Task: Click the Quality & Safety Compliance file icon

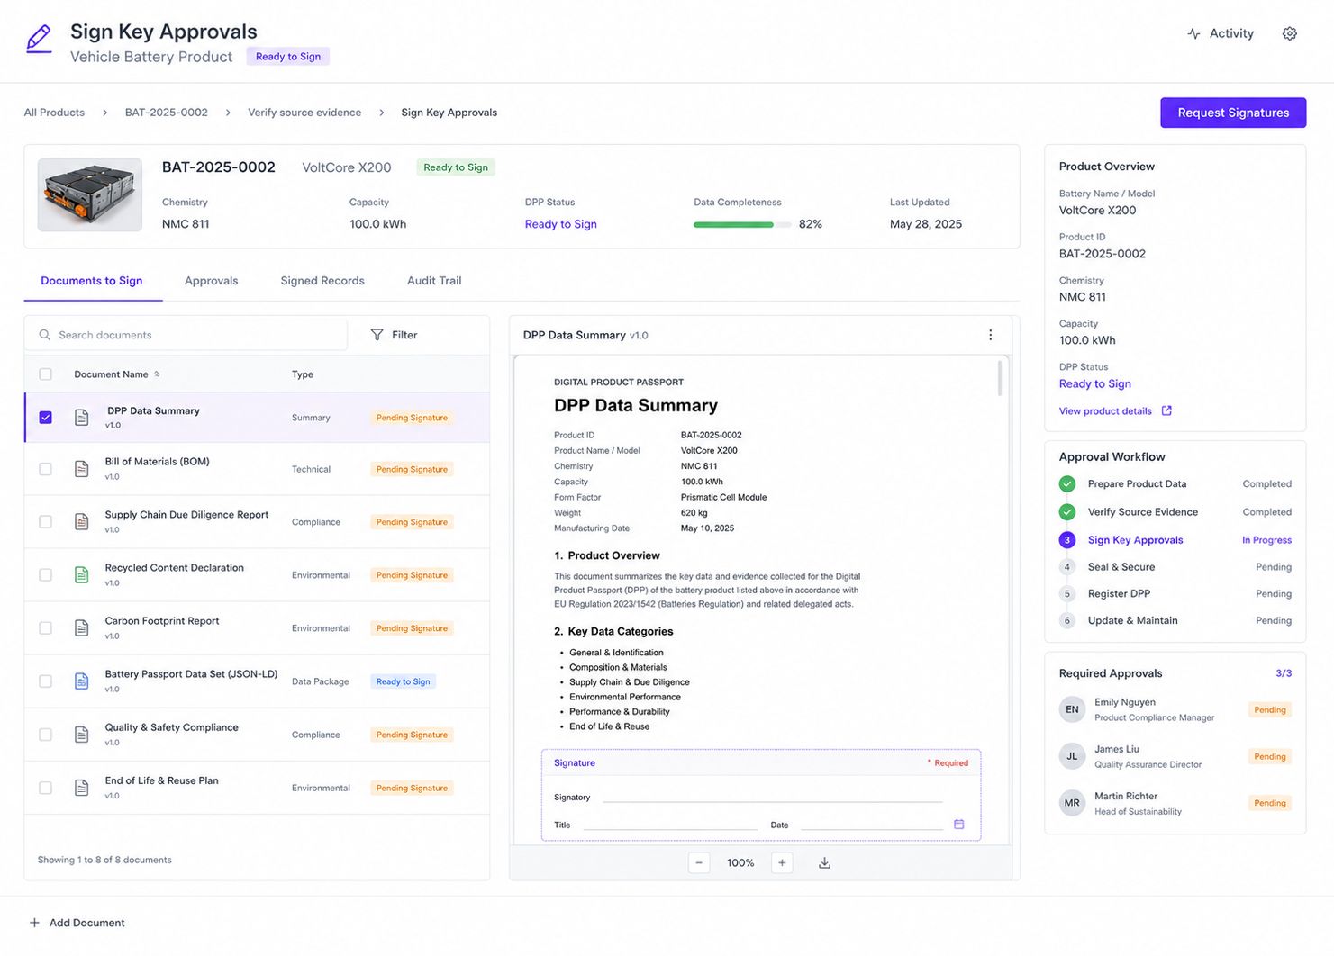Action: click(81, 735)
